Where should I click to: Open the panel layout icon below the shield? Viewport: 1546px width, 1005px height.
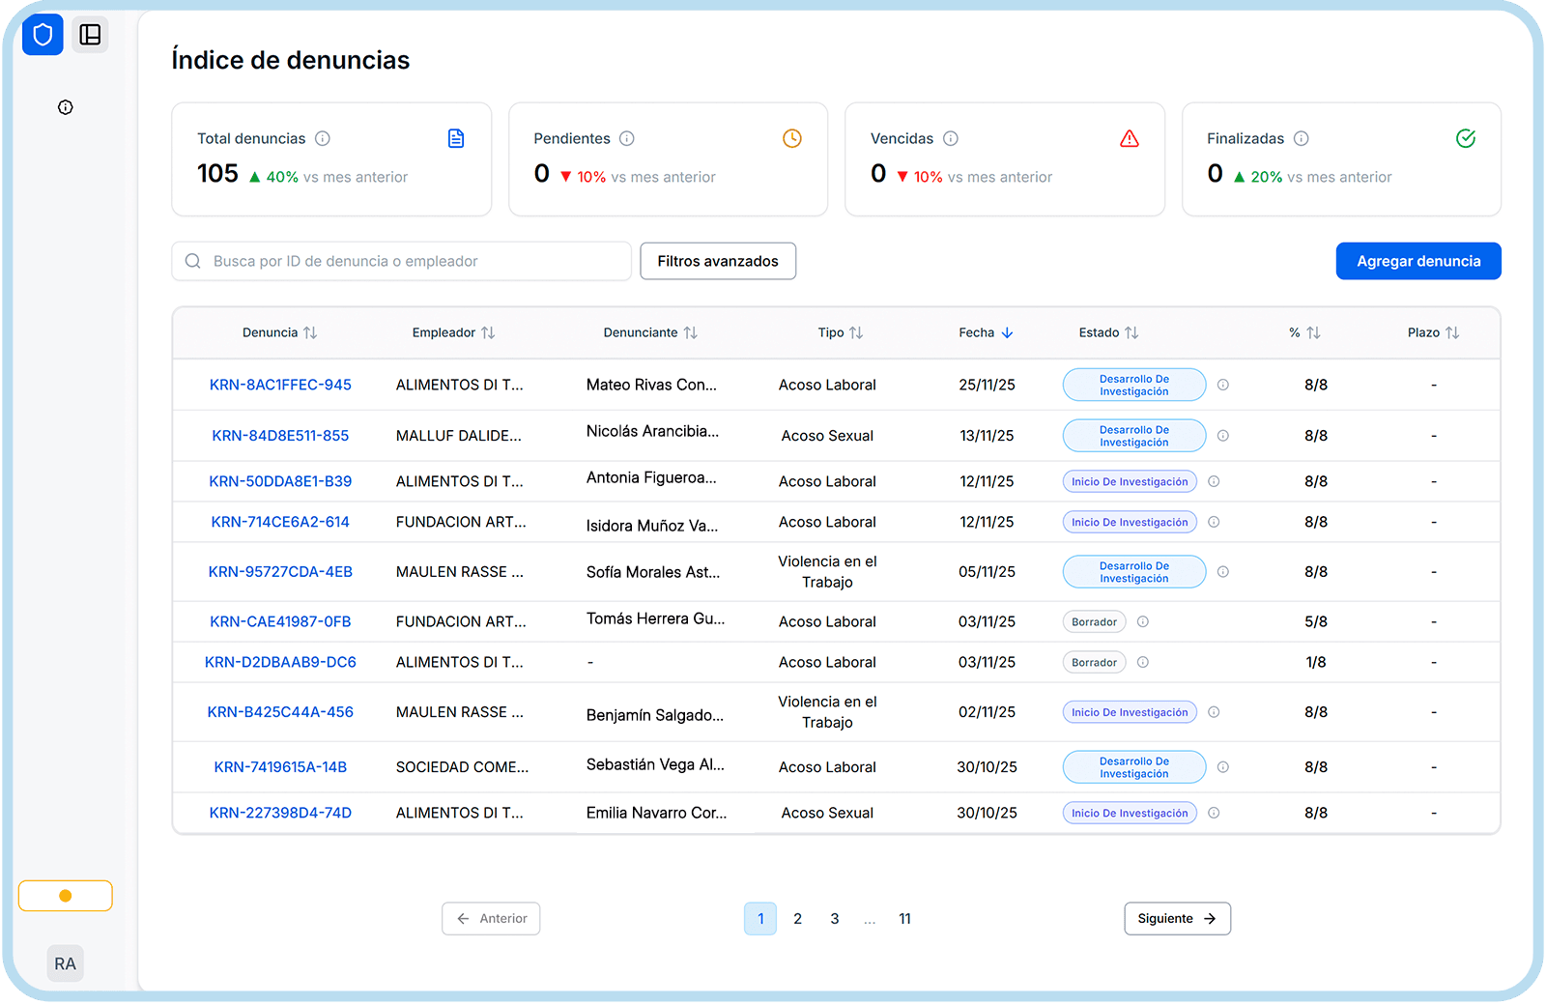91,35
